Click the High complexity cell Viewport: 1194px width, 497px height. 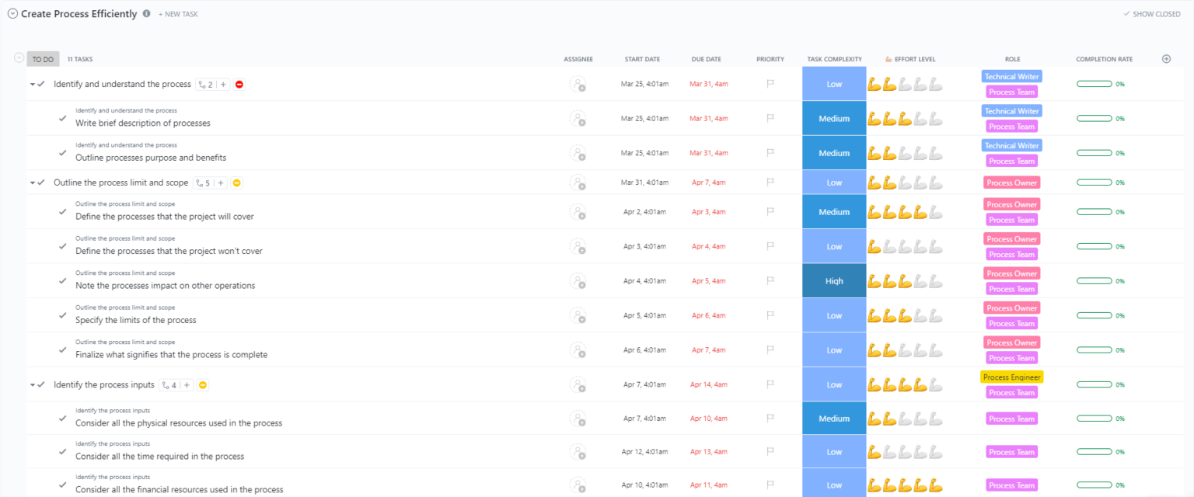coord(834,281)
